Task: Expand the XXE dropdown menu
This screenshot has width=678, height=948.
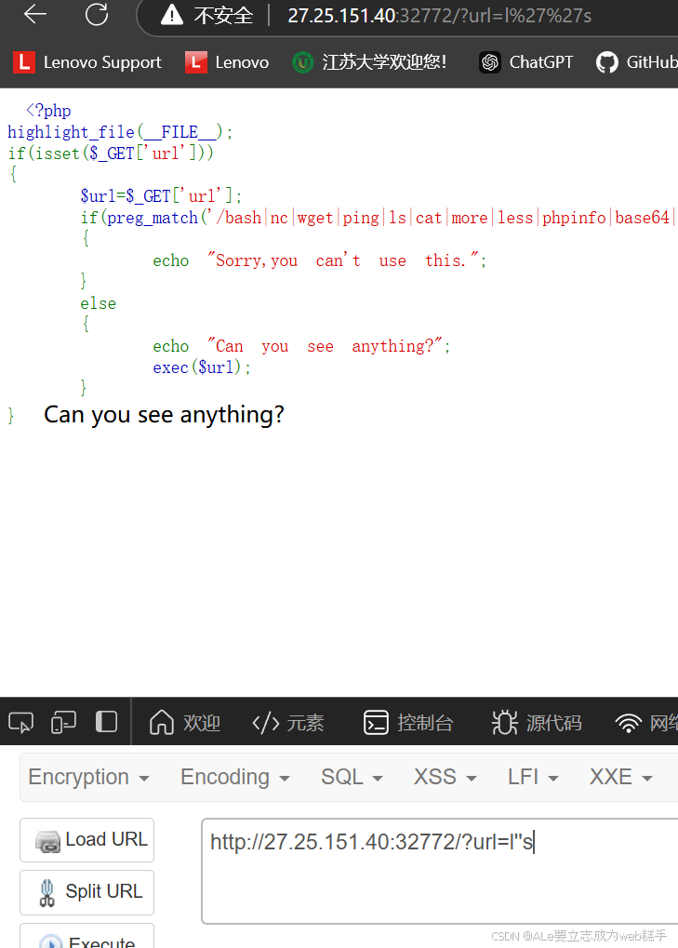Action: 621,777
